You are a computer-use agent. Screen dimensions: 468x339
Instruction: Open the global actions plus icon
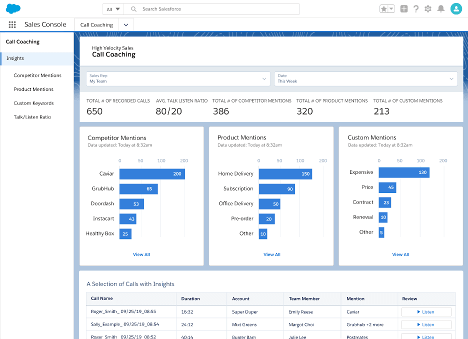(x=403, y=8)
